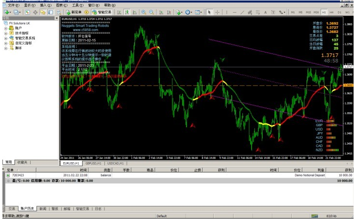Expand the 自定义指标 tree node

tap(6, 43)
